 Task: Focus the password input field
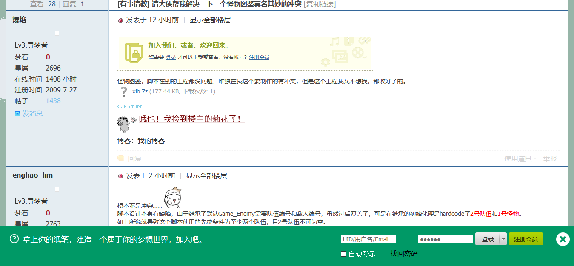point(445,239)
